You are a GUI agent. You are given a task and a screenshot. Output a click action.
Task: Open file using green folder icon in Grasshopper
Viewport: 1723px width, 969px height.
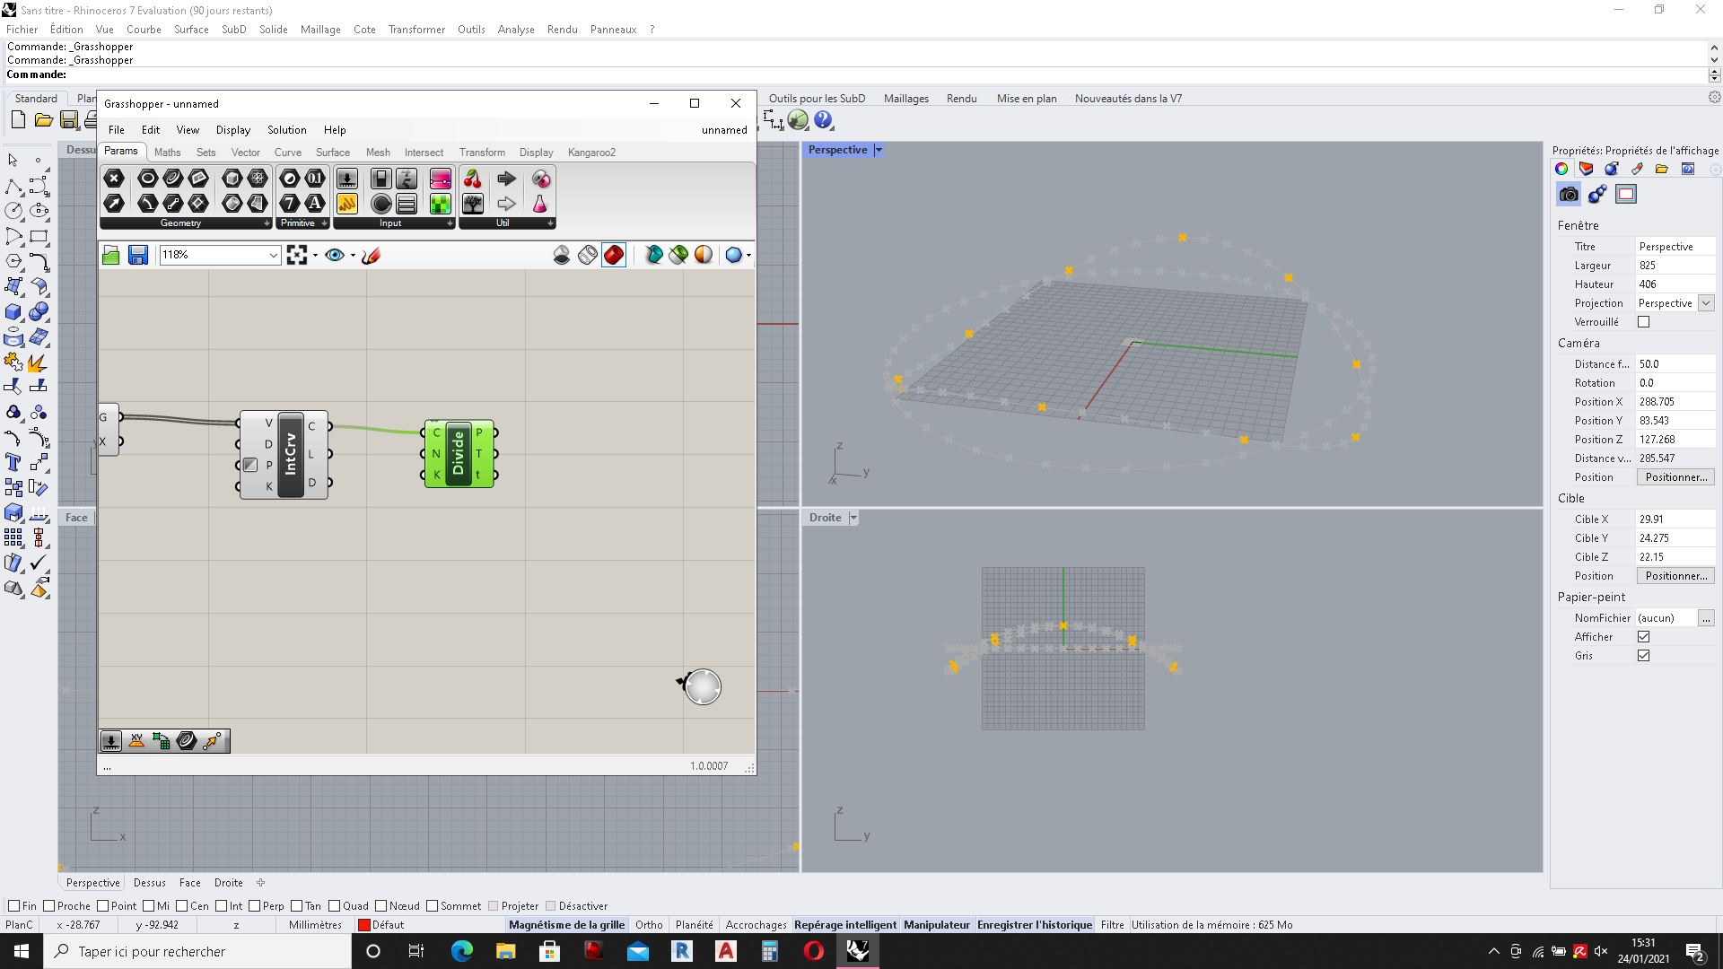[111, 256]
